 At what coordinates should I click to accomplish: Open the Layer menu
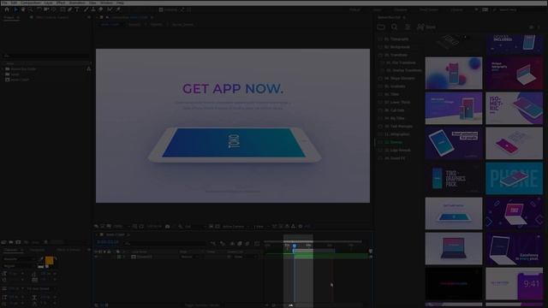pyautogui.click(x=48, y=3)
